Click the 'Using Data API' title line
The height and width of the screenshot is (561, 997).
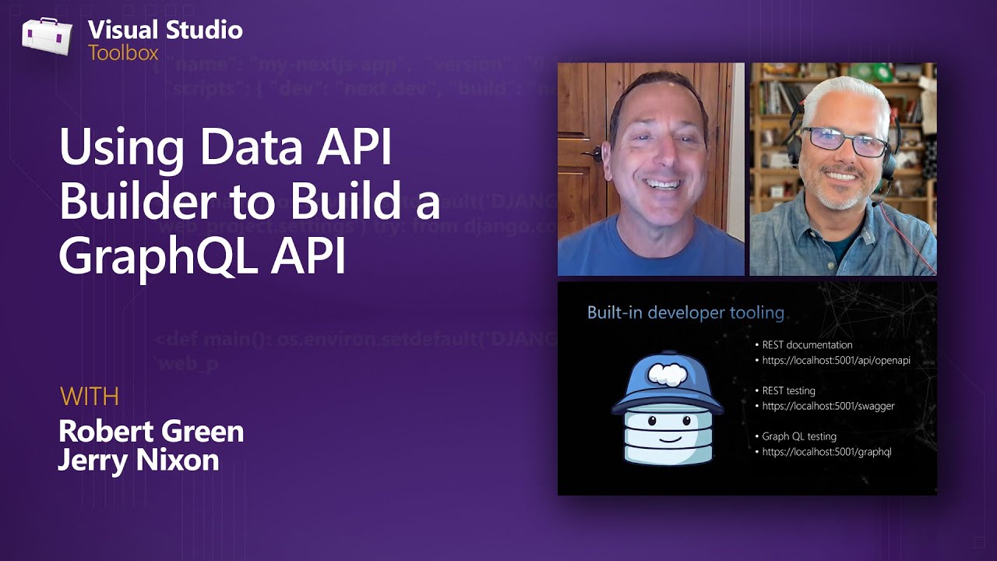[225, 148]
